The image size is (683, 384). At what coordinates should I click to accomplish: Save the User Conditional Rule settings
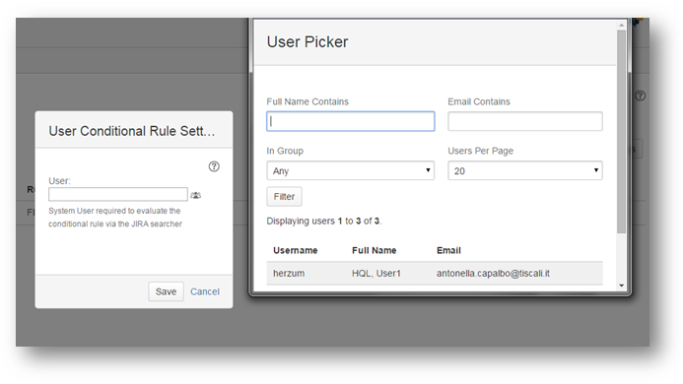pos(166,291)
